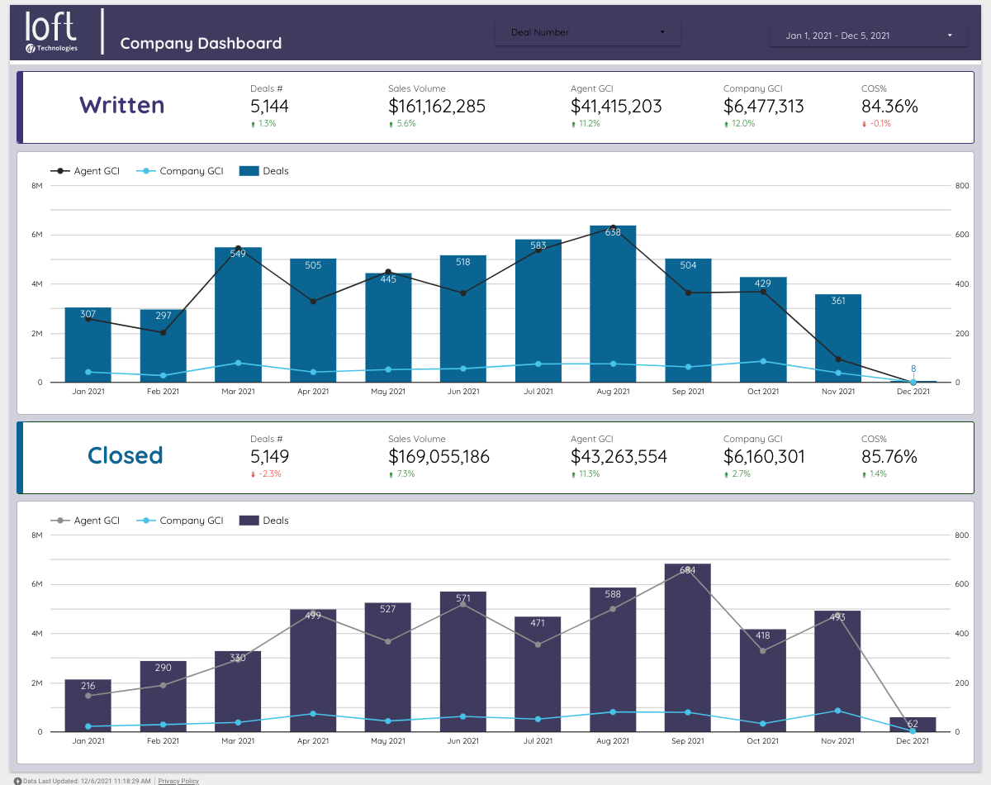Click the loft Technologies logo

coord(51,32)
